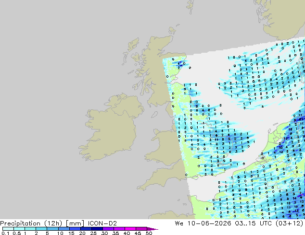Select the 2–5 mm legend color swatch
The width and height of the screenshot is (305, 235).
click(41, 229)
